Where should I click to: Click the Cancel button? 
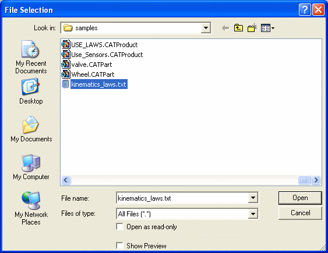pyautogui.click(x=300, y=213)
